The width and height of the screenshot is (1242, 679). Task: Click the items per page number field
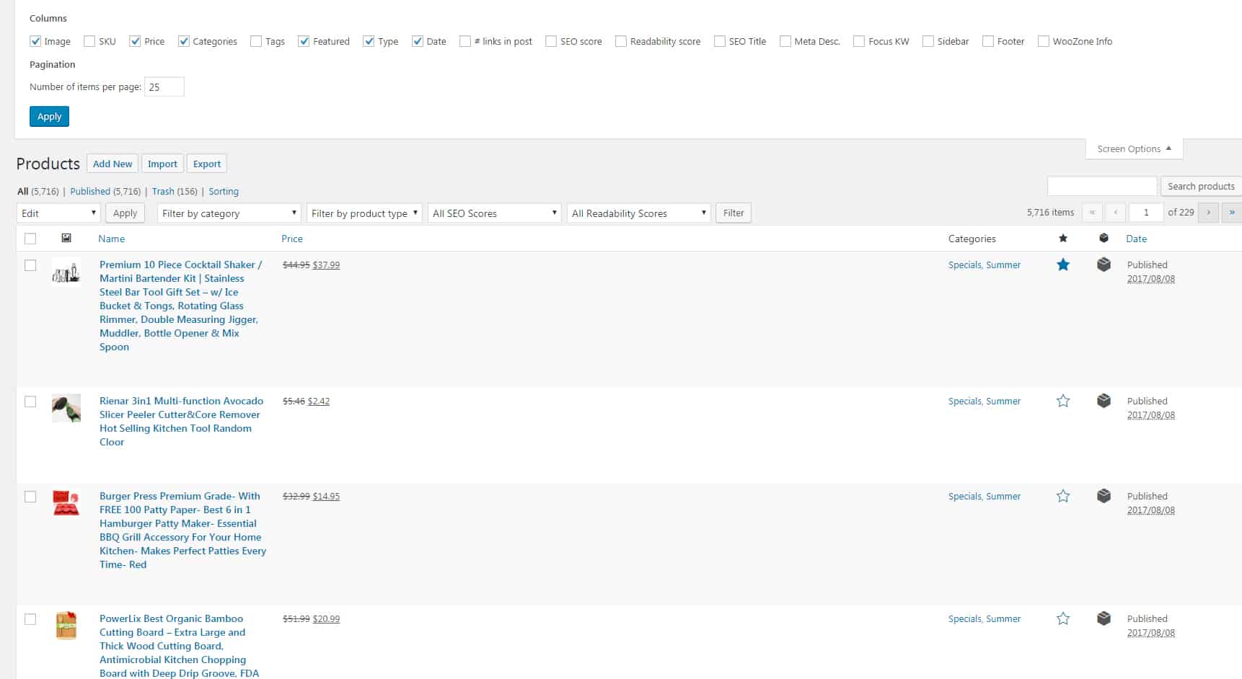tap(164, 87)
